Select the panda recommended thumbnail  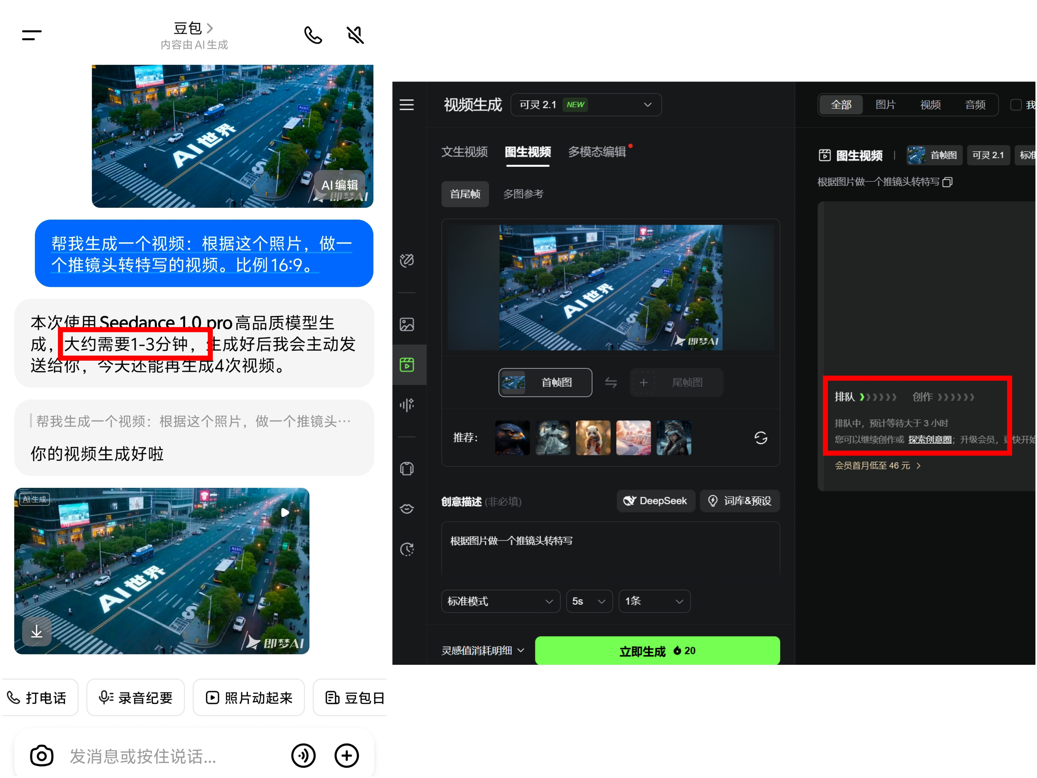[x=593, y=438]
